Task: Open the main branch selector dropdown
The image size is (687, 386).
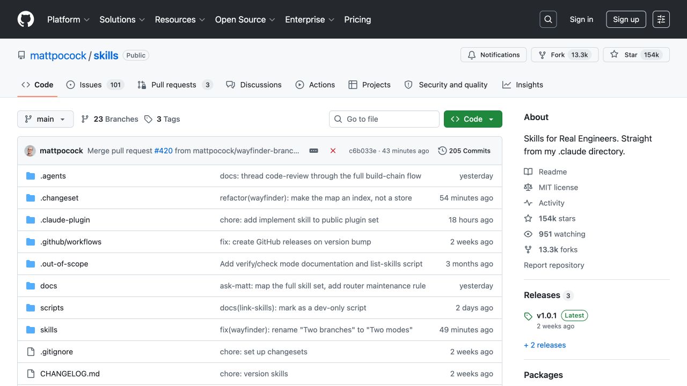Action: pos(45,119)
